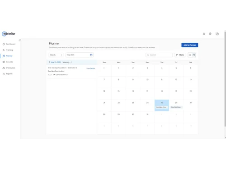Open Employees in the sidebar
The width and height of the screenshot is (226, 169).
click(9, 68)
